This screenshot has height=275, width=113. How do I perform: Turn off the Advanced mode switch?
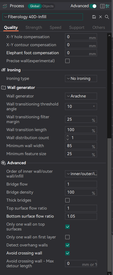click(93, 6)
